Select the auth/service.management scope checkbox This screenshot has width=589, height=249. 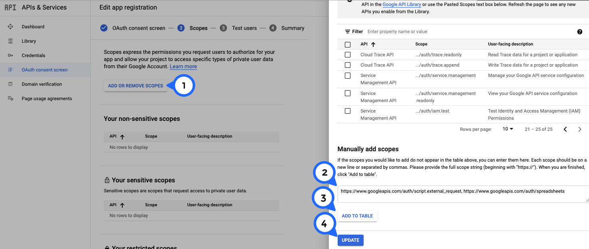coord(348,75)
